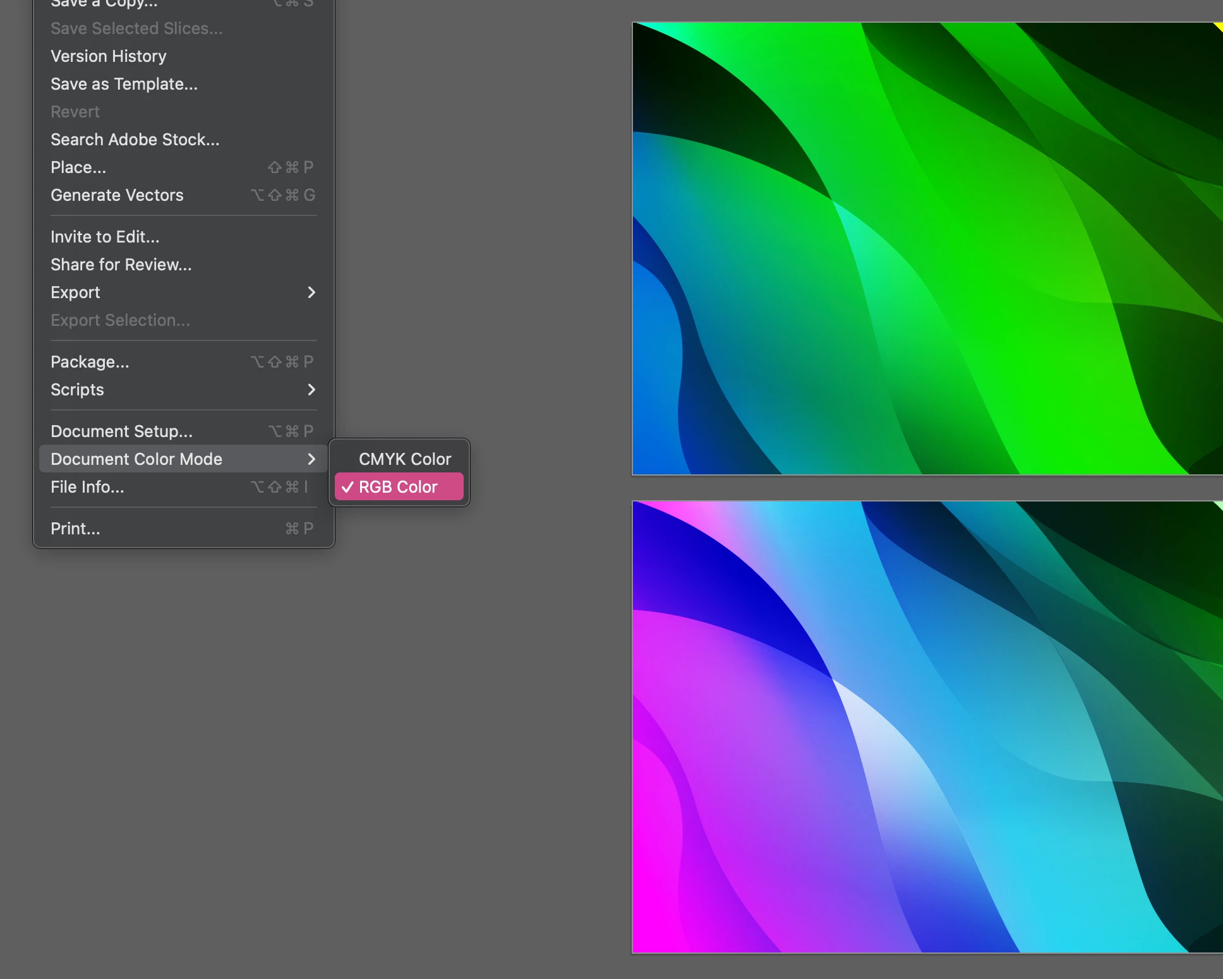This screenshot has width=1223, height=979.
Task: Expand the Scripts submenu arrow
Action: pos(311,390)
